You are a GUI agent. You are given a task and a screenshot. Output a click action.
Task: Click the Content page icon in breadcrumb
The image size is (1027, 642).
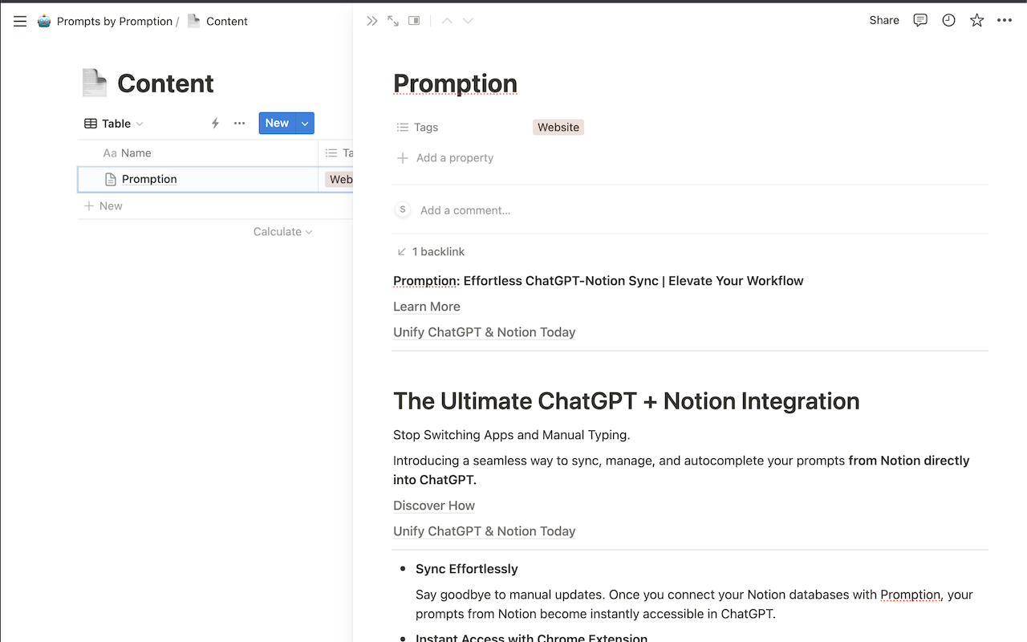pyautogui.click(x=193, y=21)
